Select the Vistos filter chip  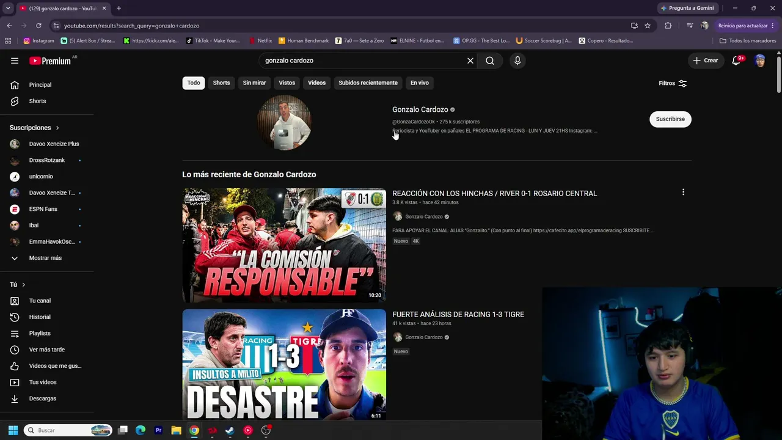click(x=287, y=83)
